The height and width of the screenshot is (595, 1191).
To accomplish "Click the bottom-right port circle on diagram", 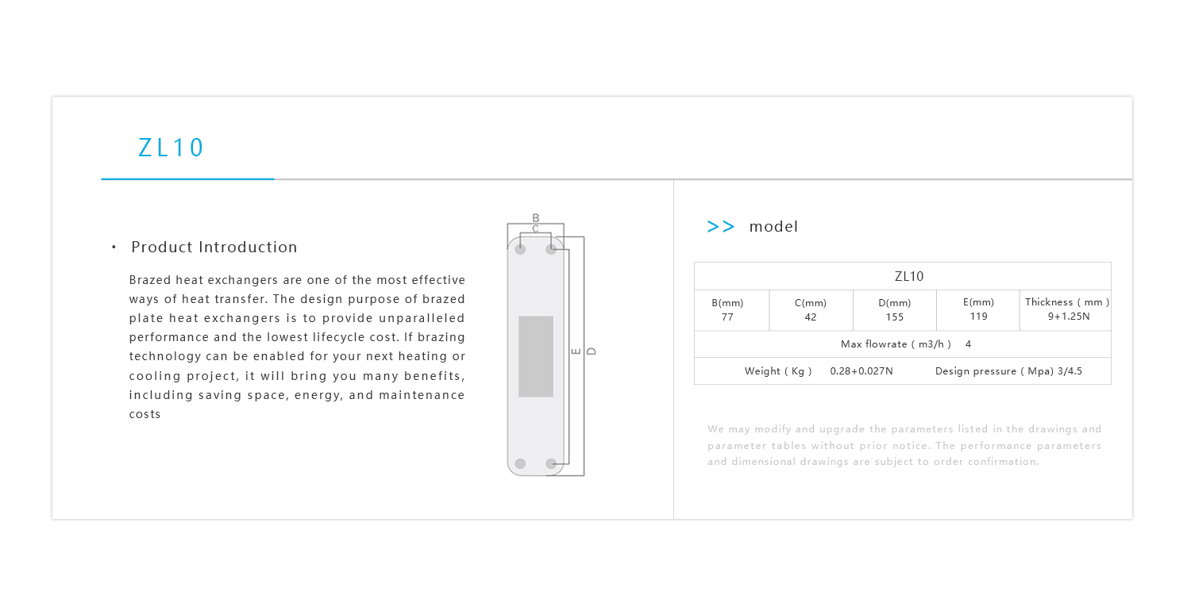I will 551,463.
